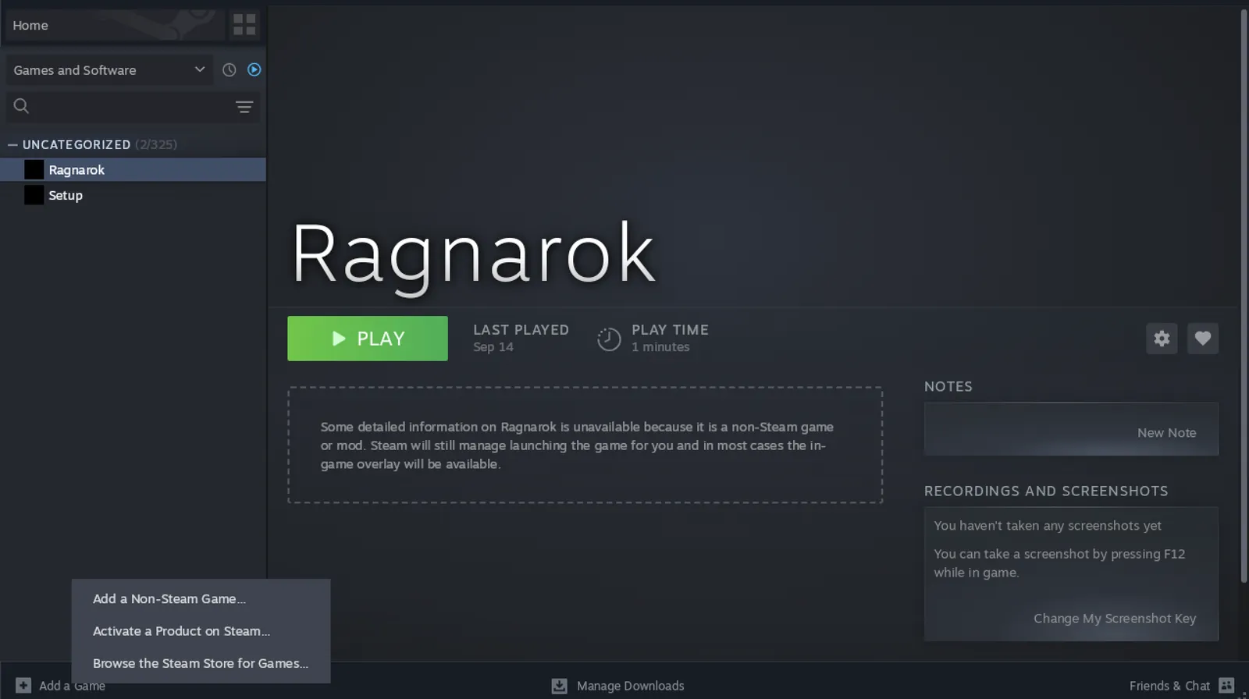The width and height of the screenshot is (1249, 699).
Task: Click the Uncategorized count (2/325)
Action: pos(156,144)
